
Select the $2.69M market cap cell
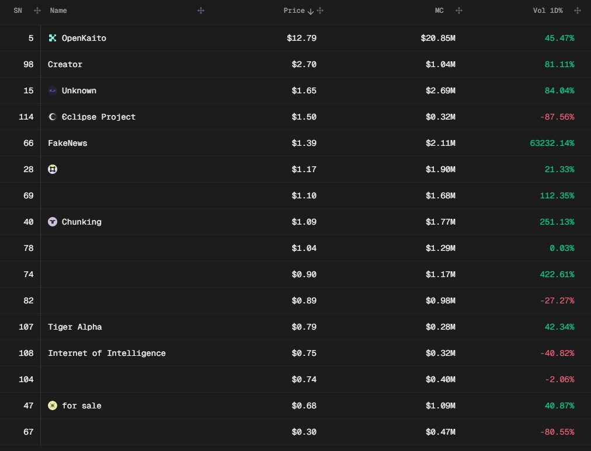[x=440, y=91]
